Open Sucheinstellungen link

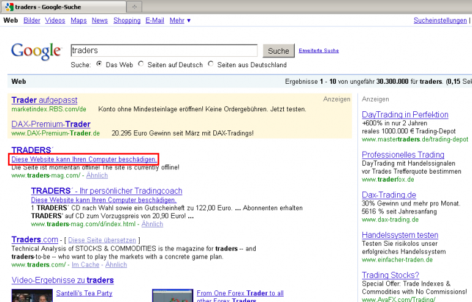[x=440, y=20]
